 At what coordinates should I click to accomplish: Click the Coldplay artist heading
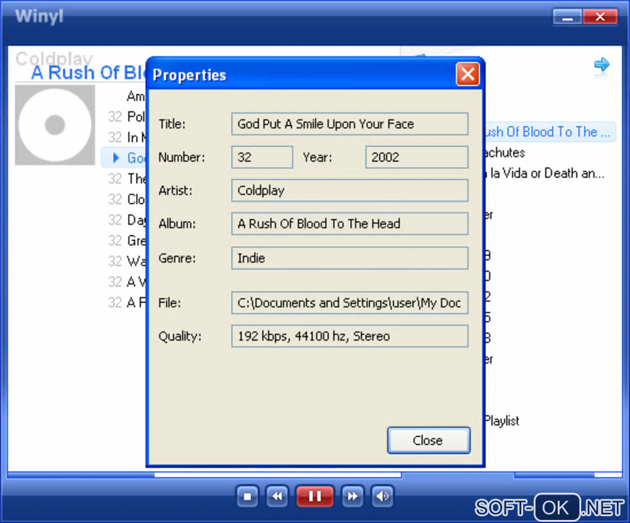click(x=54, y=59)
